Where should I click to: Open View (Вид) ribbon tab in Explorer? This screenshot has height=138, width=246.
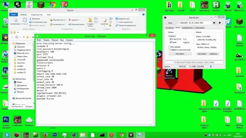click(49, 15)
